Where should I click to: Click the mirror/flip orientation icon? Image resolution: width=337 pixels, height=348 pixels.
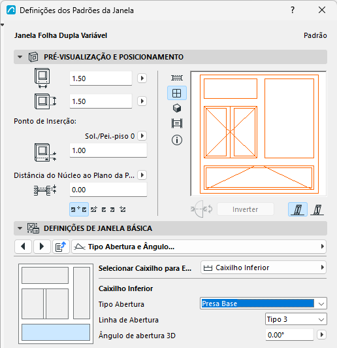[x=201, y=209]
